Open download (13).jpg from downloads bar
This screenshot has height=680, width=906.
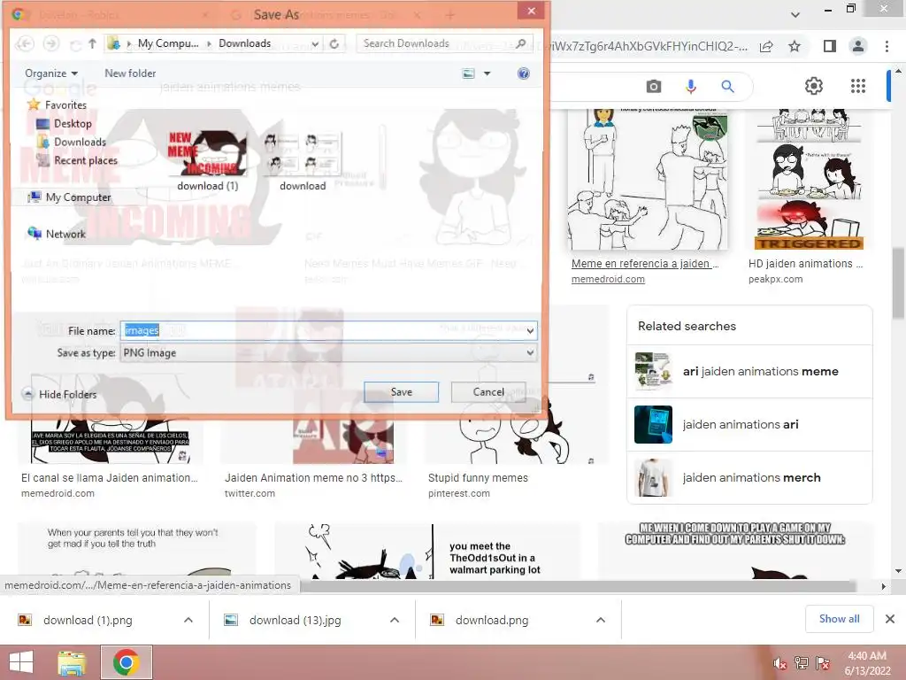tap(295, 620)
